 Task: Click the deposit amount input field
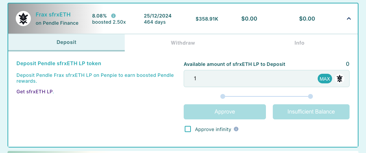250,79
